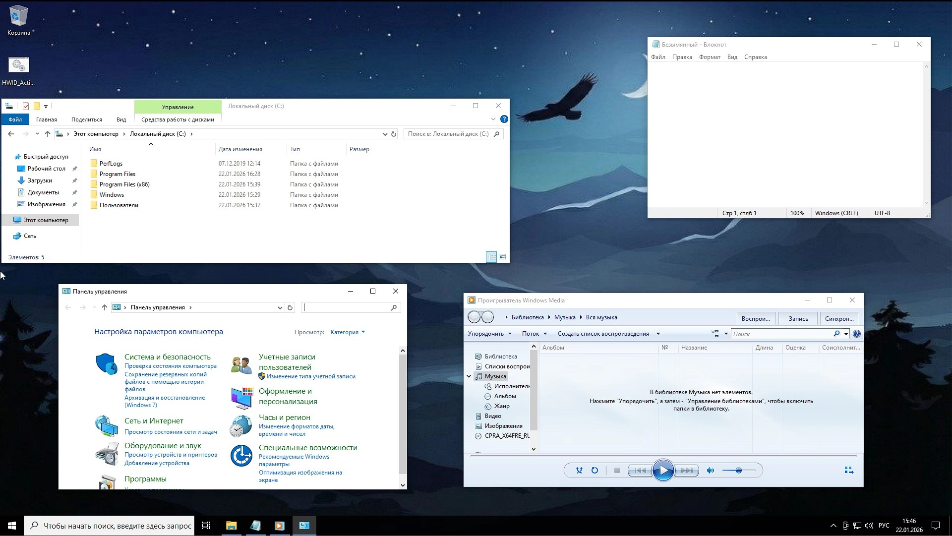952x536 pixels.
Task: Open File Explorer from the taskbar
Action: tap(231, 526)
